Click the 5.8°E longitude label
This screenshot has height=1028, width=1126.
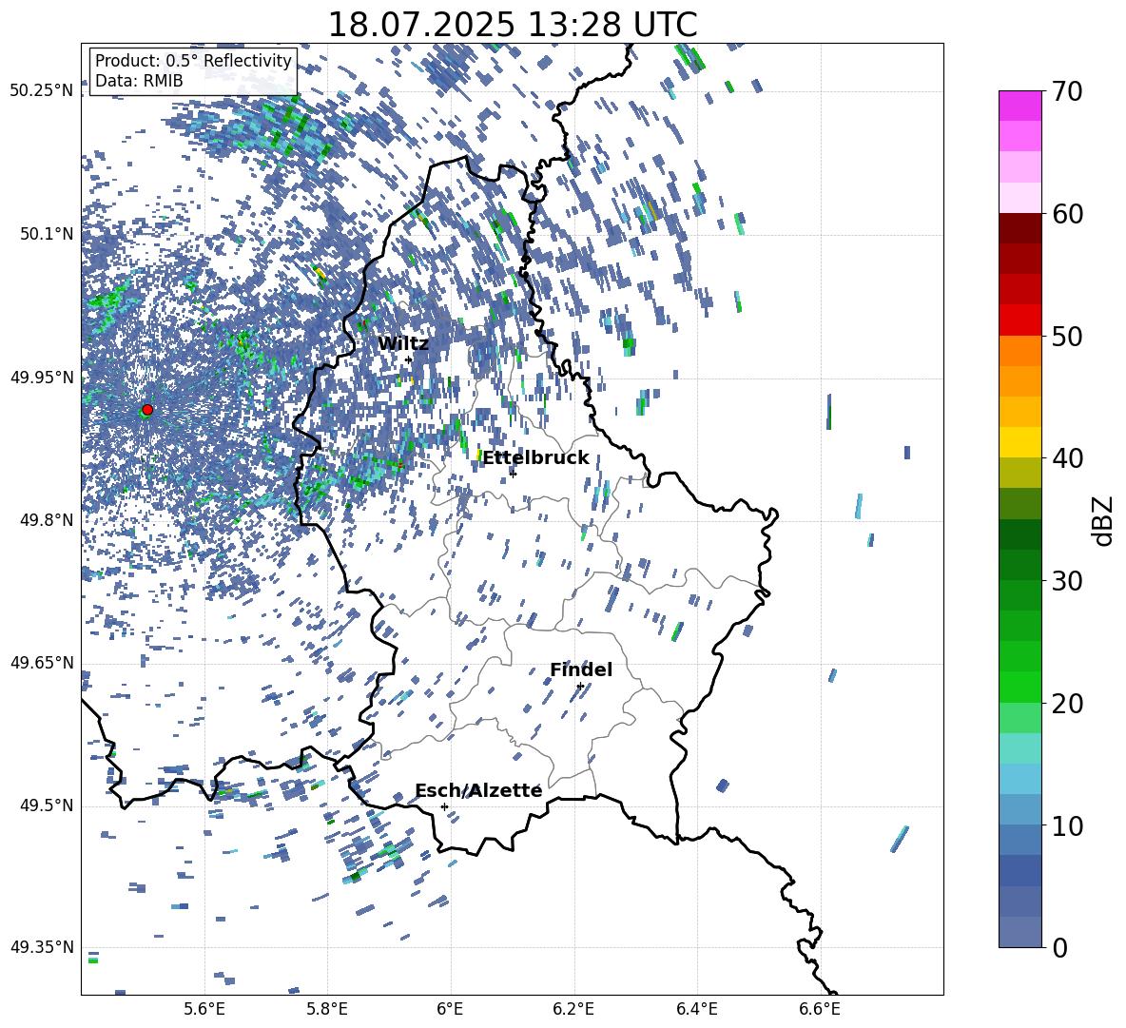pos(327,1009)
